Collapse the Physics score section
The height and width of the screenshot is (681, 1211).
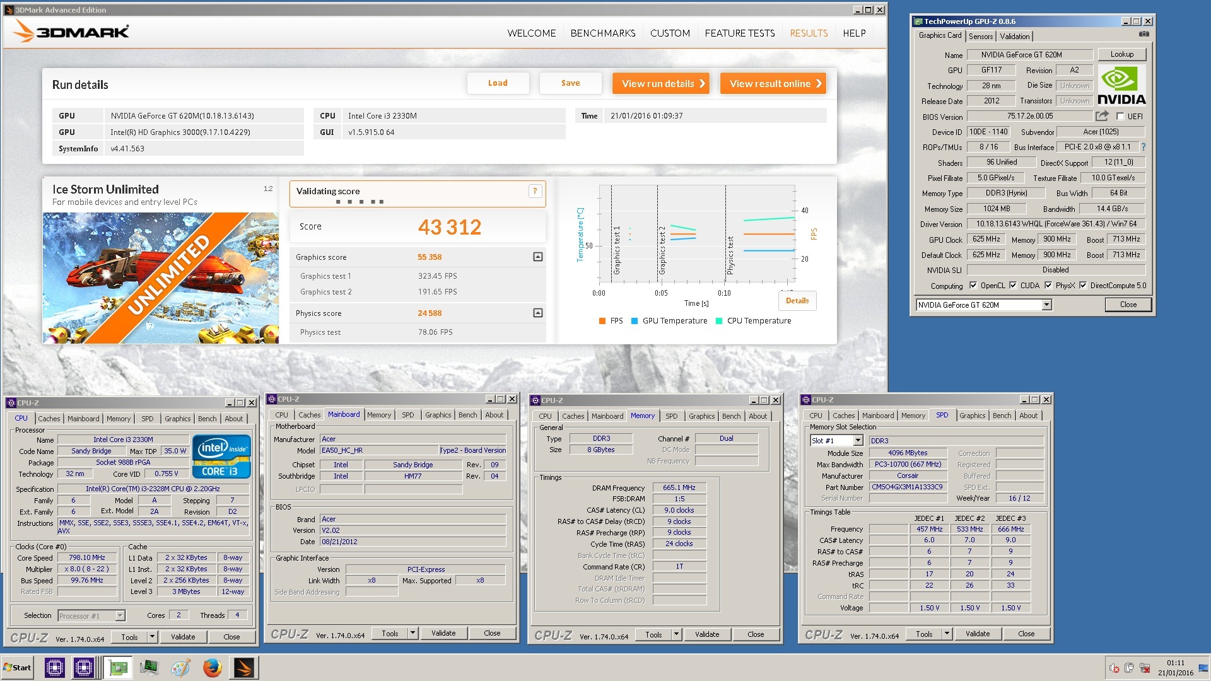(537, 313)
